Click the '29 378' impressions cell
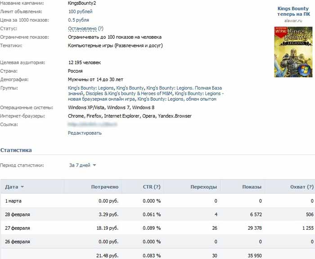This screenshot has height=259, width=315. 255,228
